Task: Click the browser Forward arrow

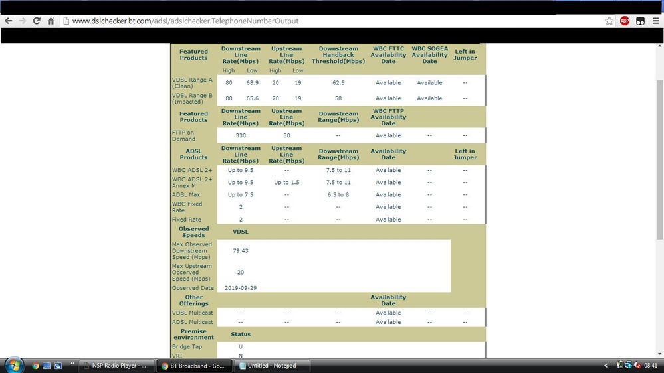Action: [22, 21]
